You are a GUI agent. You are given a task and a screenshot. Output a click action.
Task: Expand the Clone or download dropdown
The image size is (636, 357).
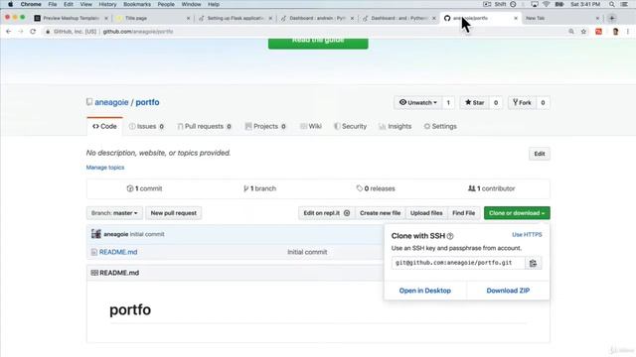click(x=517, y=213)
